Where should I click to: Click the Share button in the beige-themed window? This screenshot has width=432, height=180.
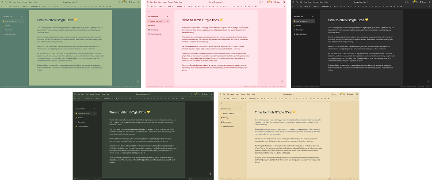tap(350, 94)
